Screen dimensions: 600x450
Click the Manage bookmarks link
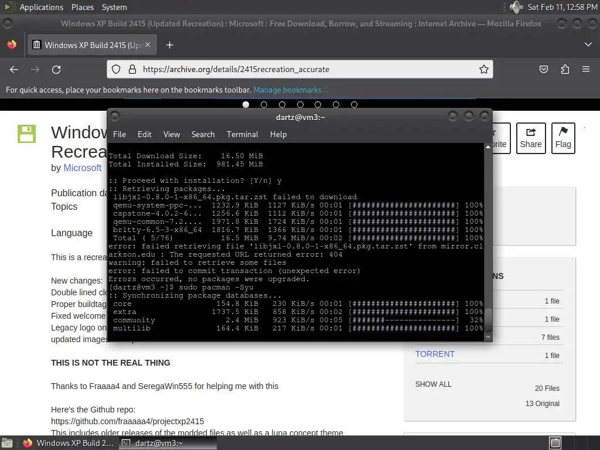tap(291, 90)
